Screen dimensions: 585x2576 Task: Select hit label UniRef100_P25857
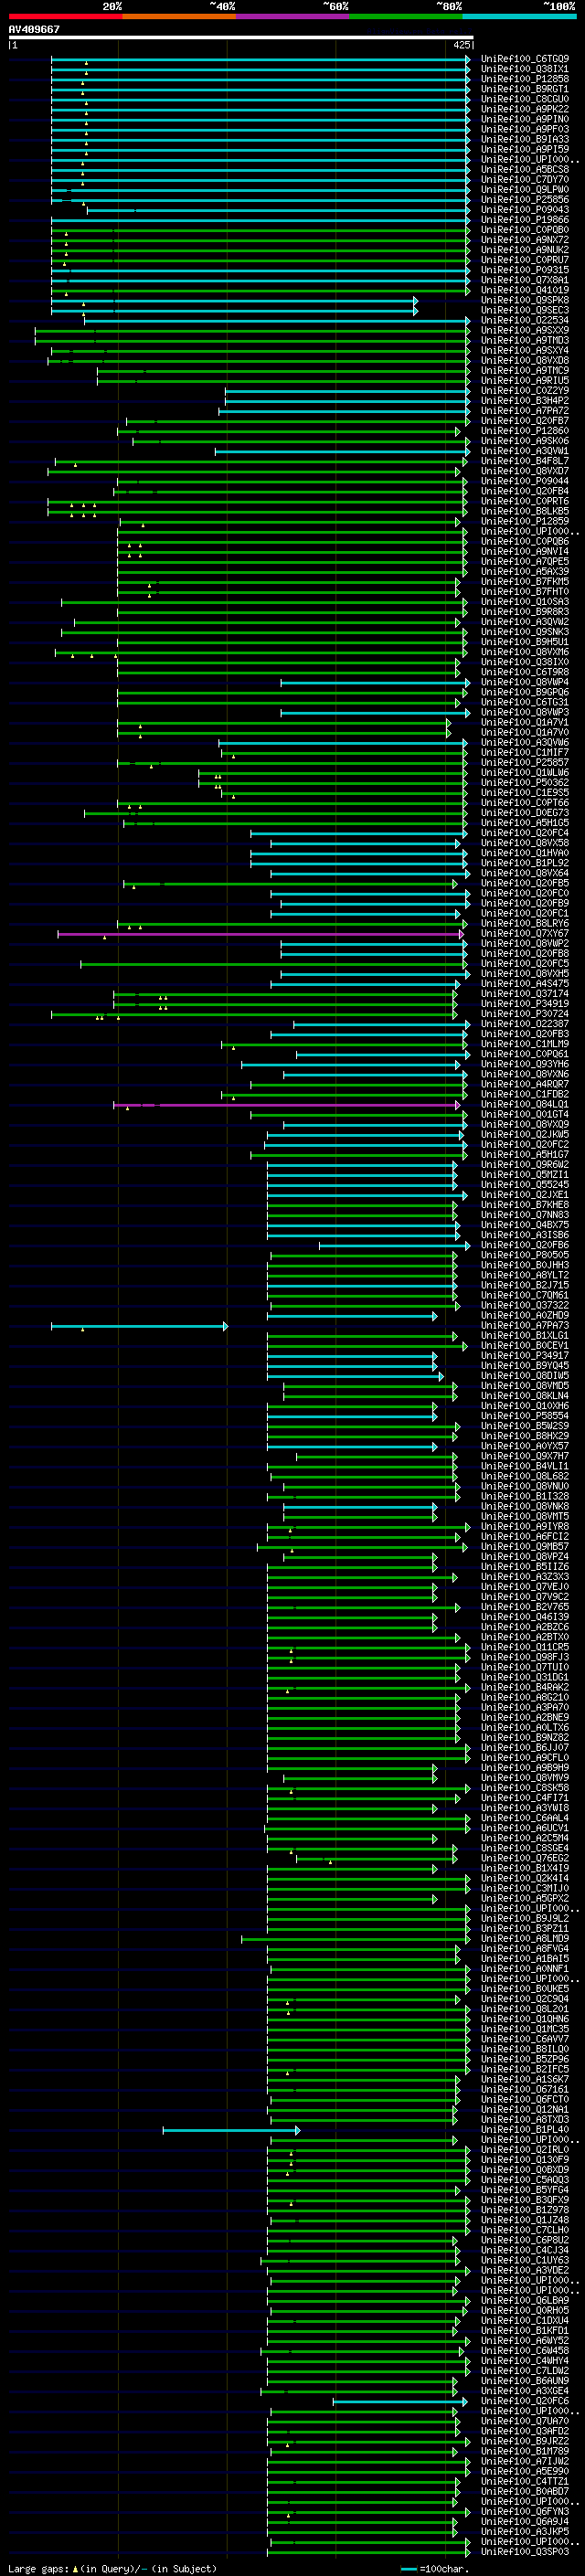525,763
